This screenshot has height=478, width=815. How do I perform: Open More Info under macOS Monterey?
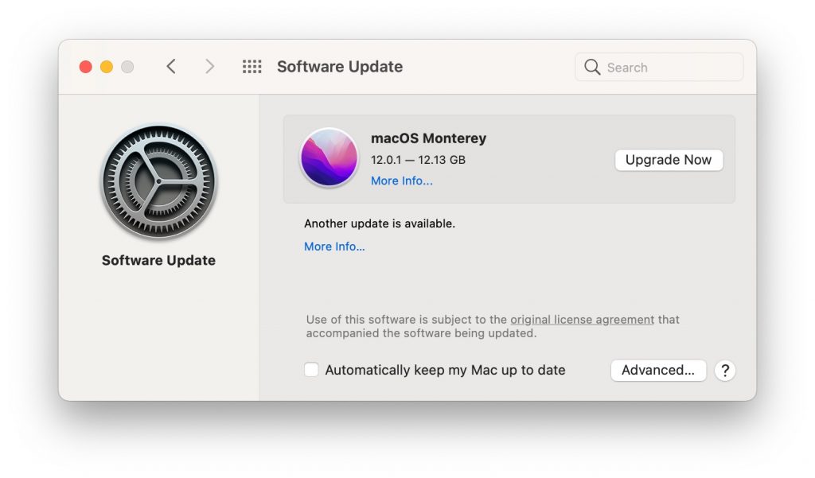(402, 181)
